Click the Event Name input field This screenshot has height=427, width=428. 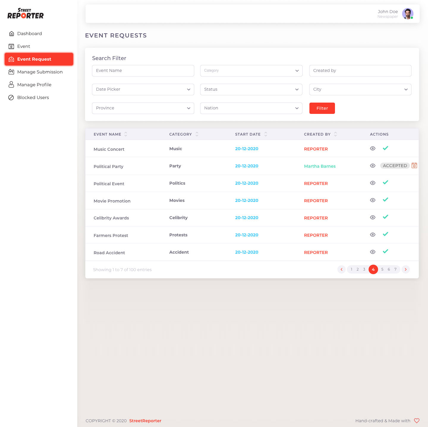tap(143, 71)
